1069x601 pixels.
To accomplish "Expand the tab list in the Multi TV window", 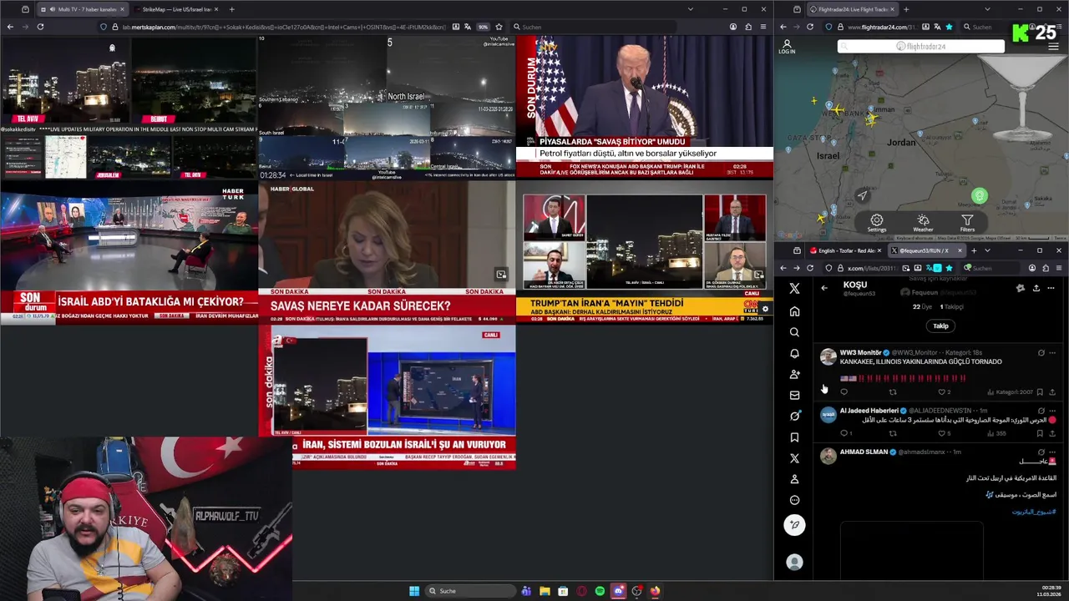I will (690, 9).
